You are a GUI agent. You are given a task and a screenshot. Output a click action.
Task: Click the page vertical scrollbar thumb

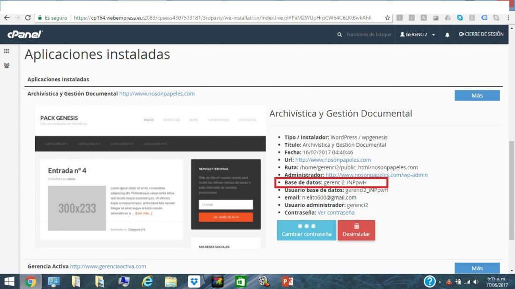pos(512,190)
